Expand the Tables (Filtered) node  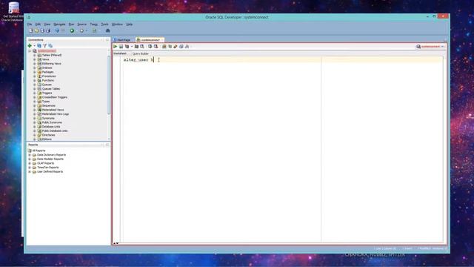pos(35,55)
